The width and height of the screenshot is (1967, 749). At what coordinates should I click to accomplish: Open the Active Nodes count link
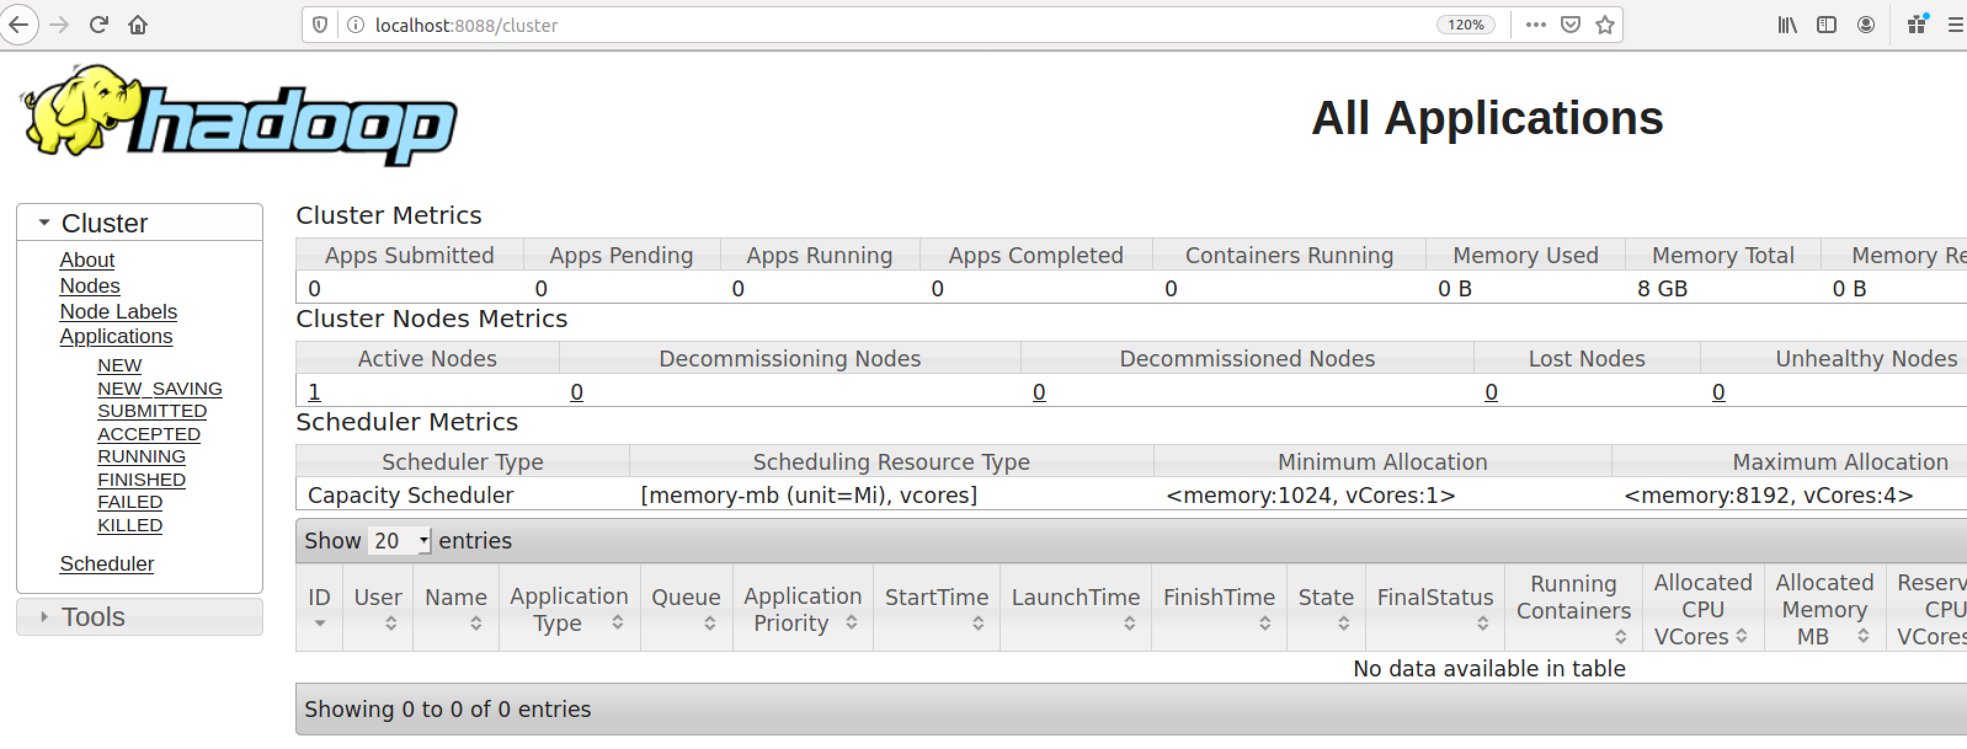[x=314, y=392]
